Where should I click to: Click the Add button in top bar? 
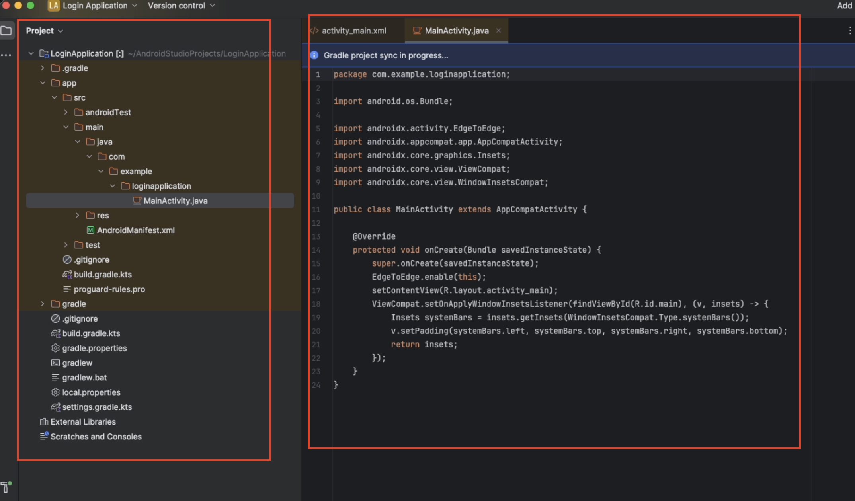coord(845,6)
